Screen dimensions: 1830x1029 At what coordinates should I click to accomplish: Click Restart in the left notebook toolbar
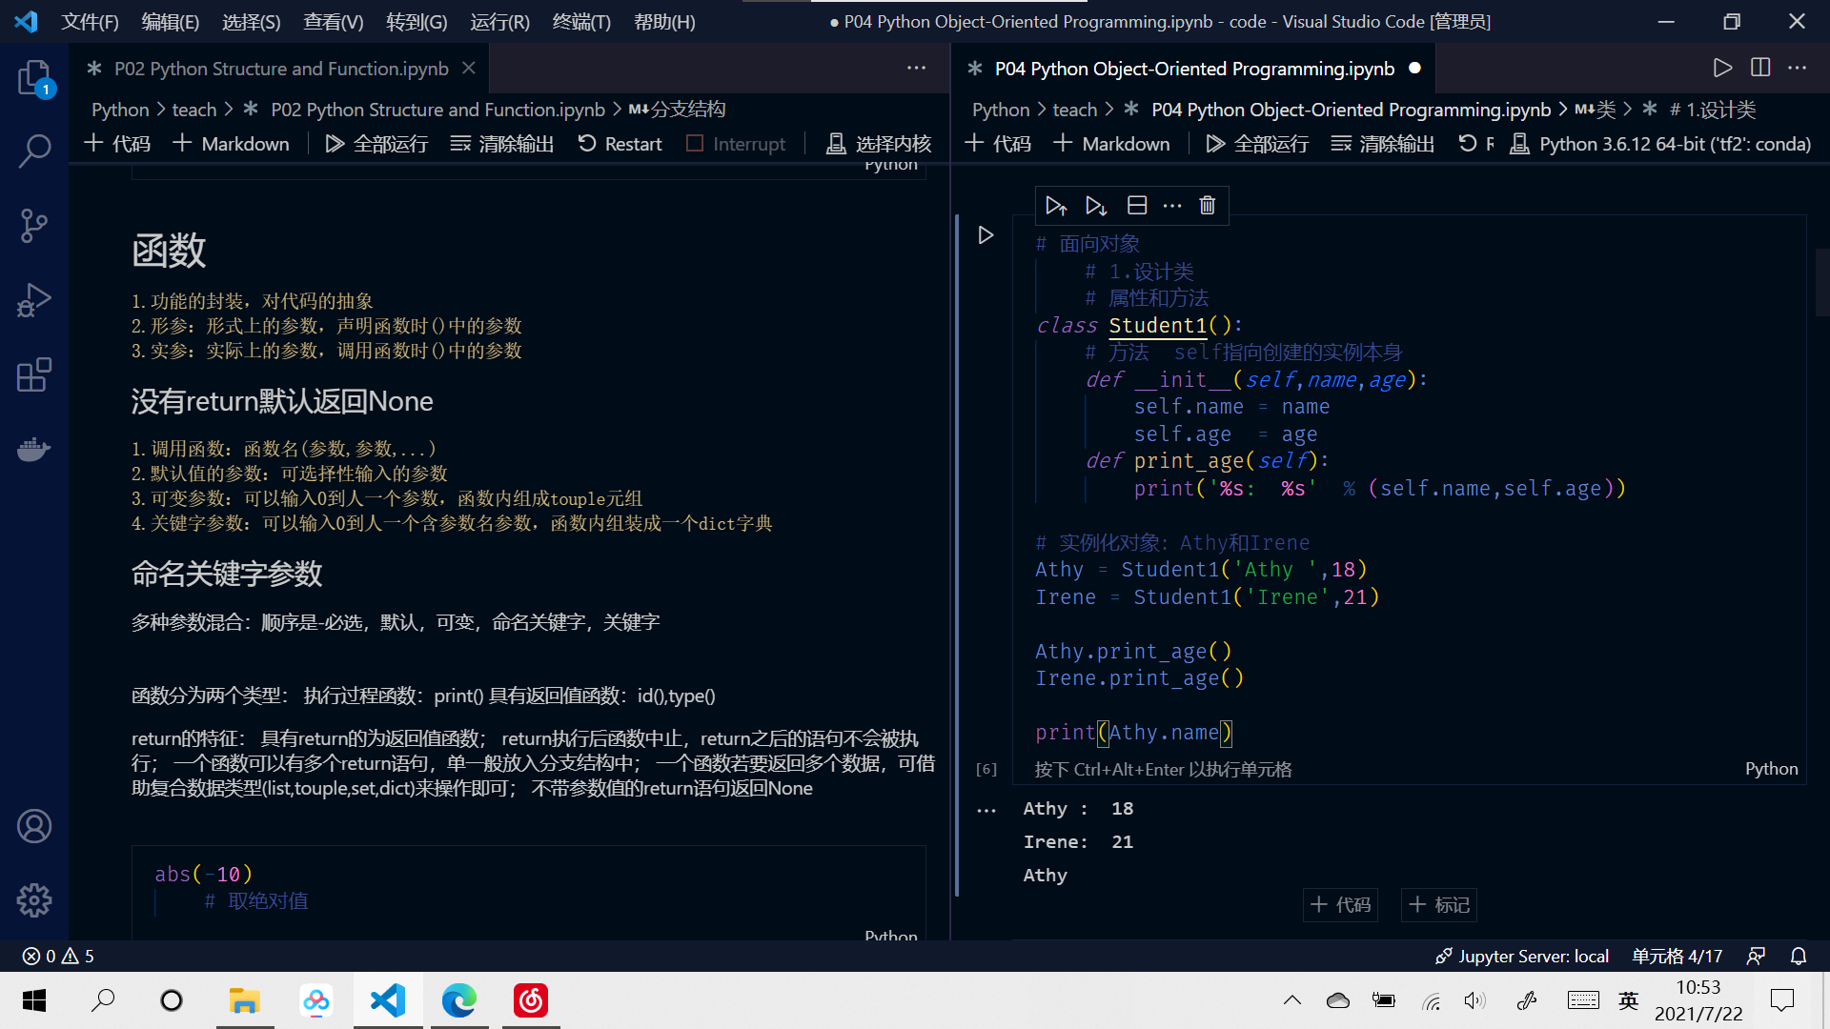pyautogui.click(x=620, y=144)
